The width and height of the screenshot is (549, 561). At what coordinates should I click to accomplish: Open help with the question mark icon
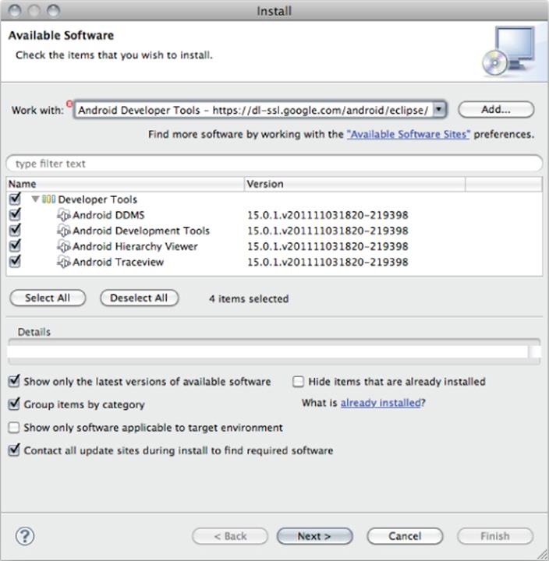click(25, 535)
